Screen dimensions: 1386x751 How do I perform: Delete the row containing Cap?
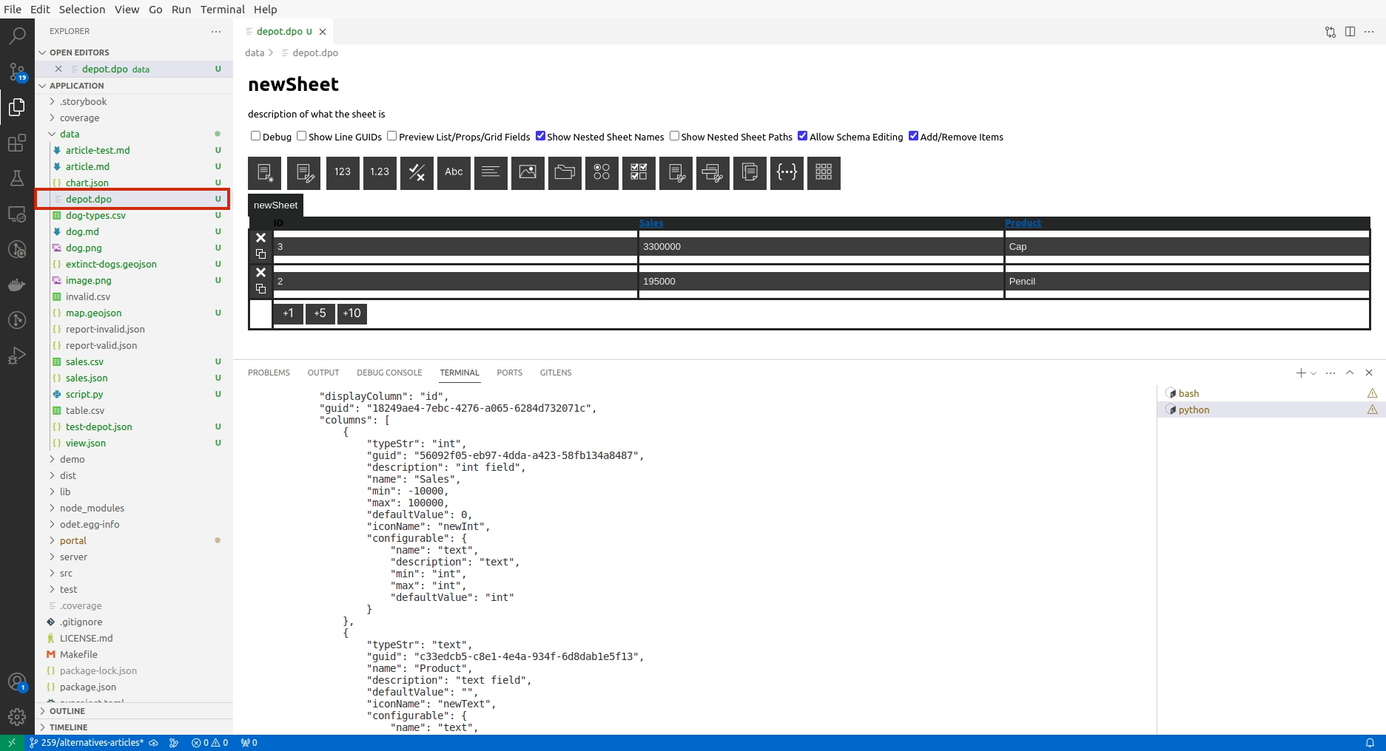point(260,238)
